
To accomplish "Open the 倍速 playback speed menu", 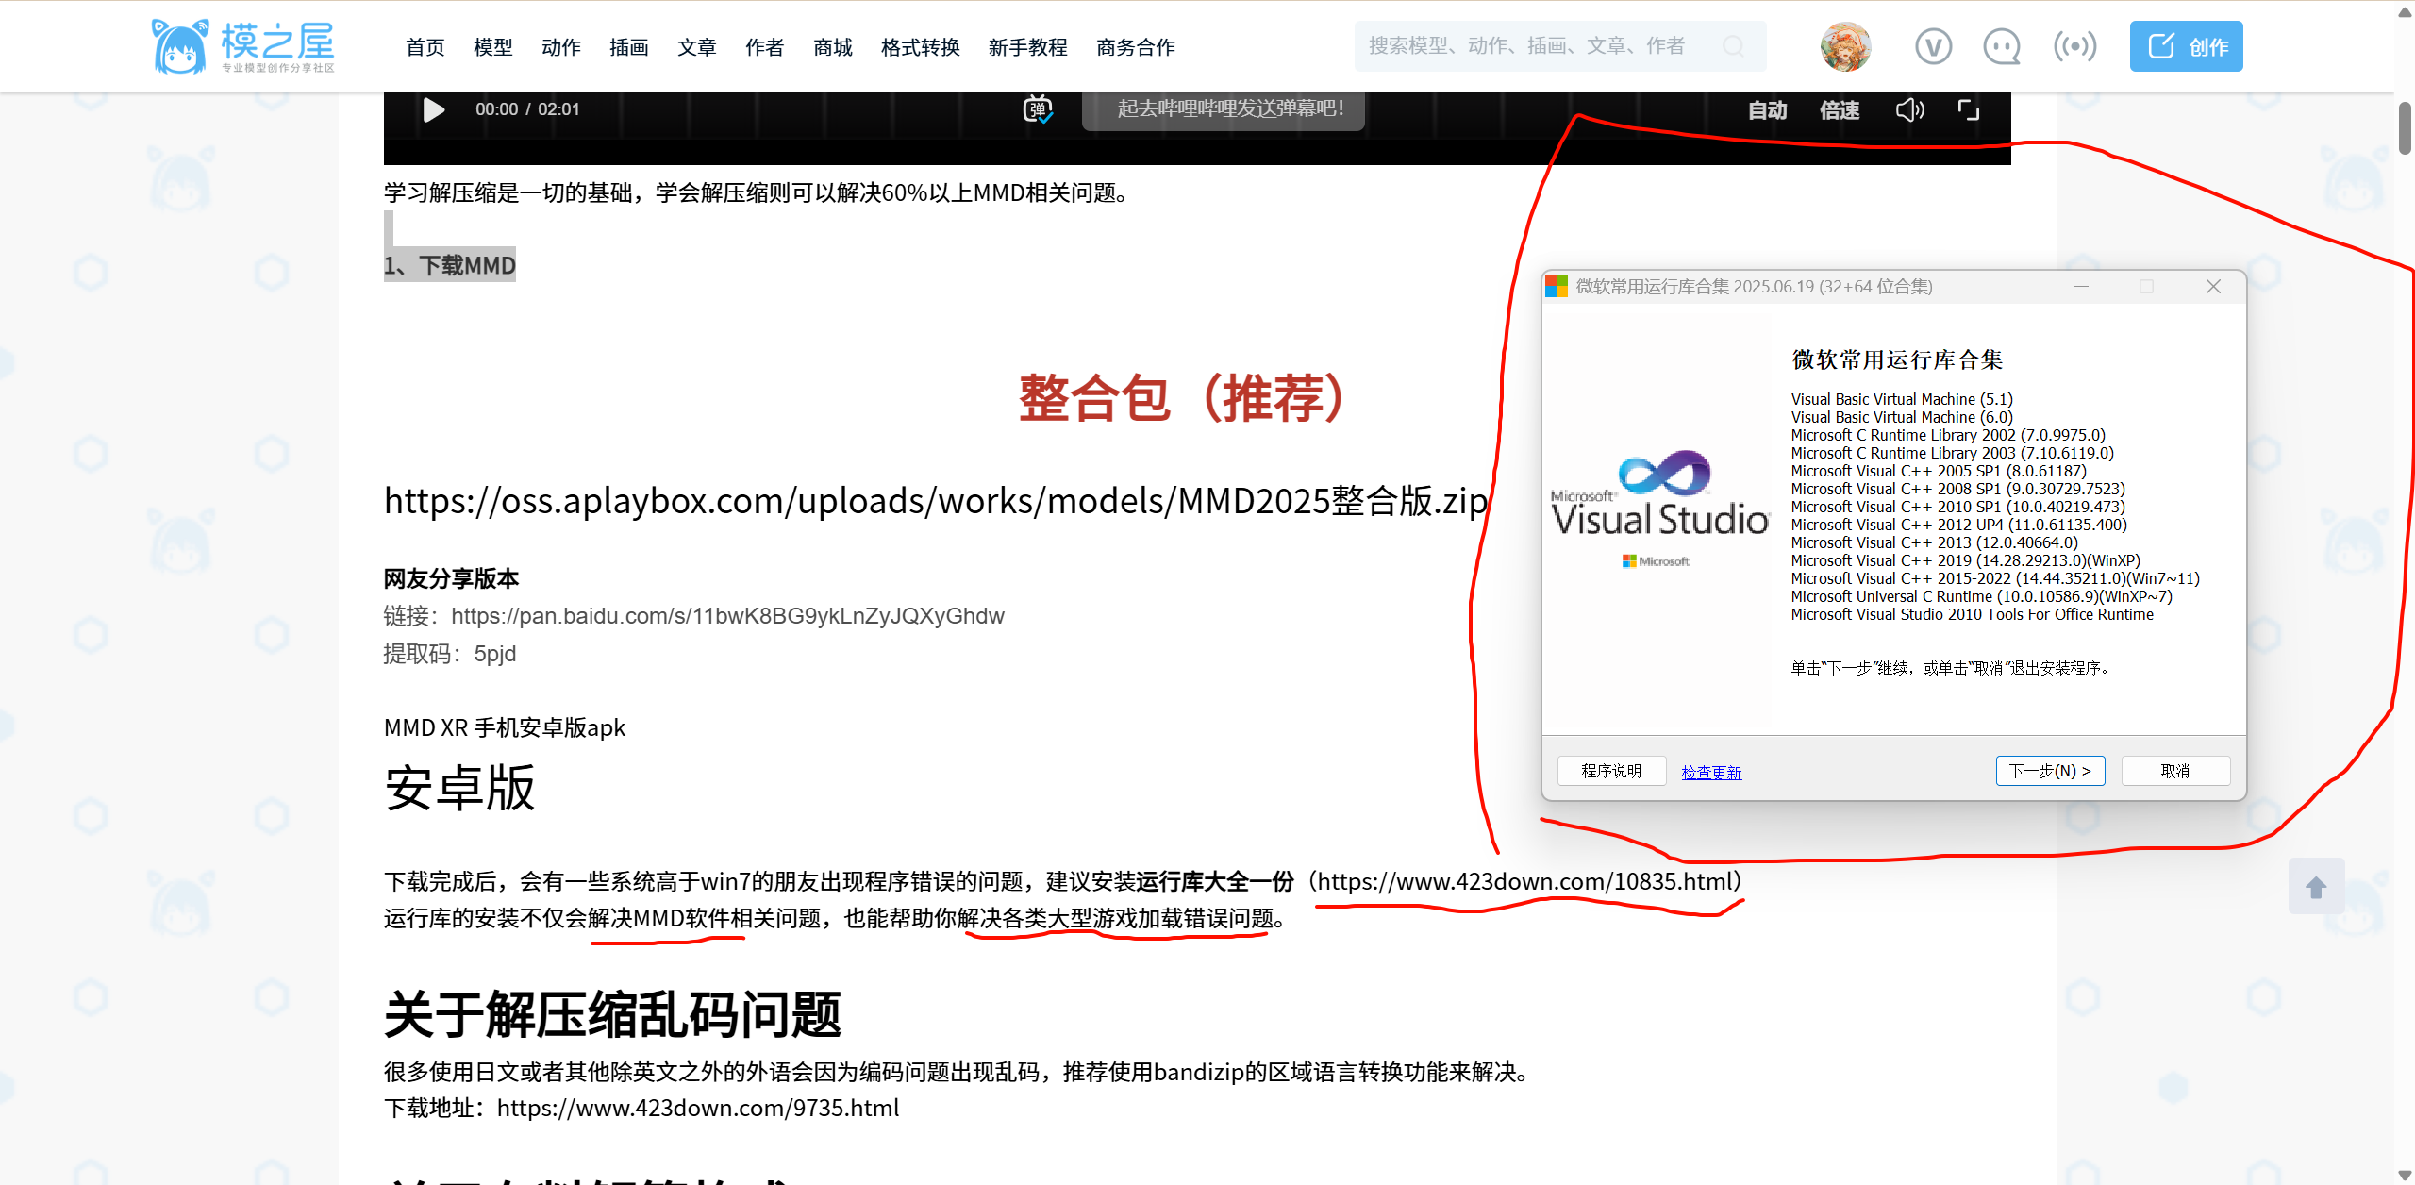I will 1839,110.
